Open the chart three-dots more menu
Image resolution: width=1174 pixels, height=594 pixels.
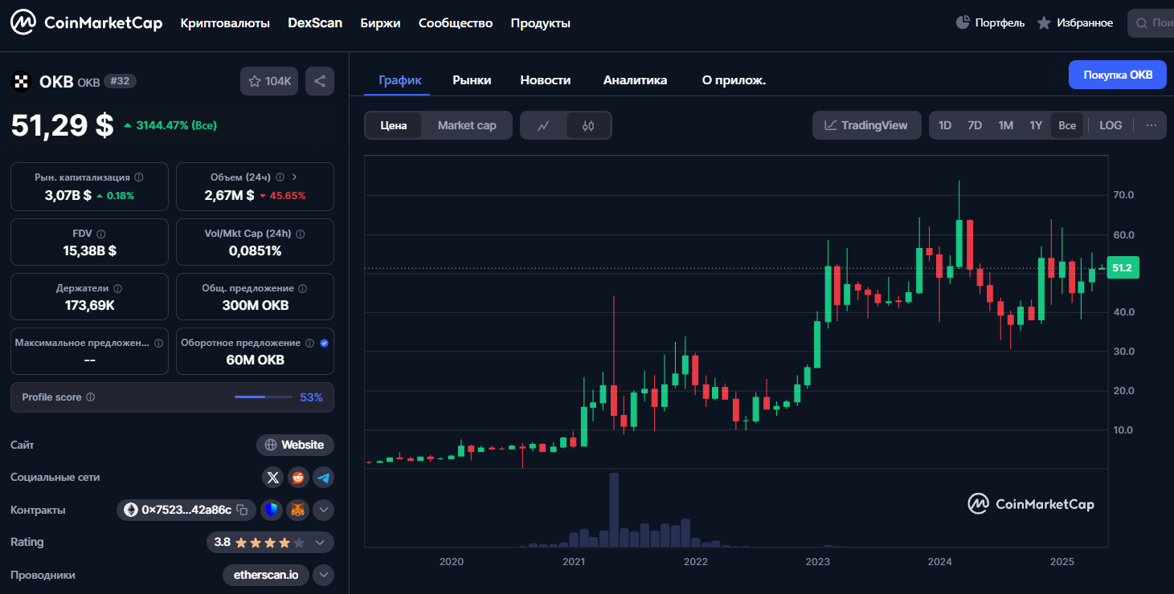[x=1151, y=125]
